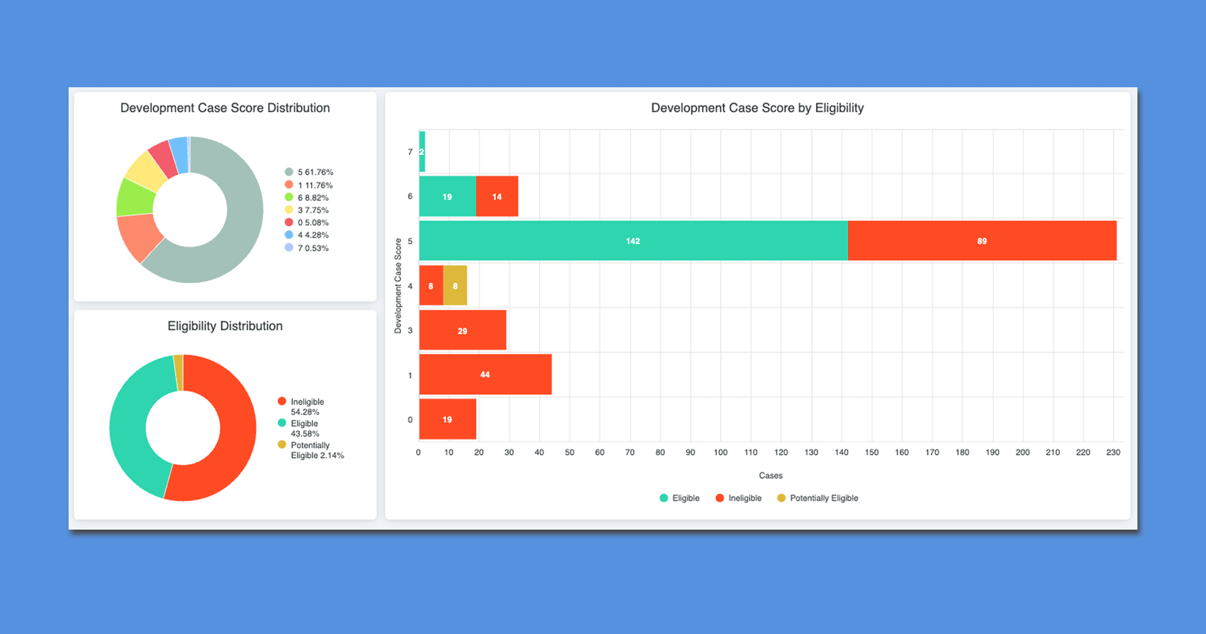Toggle the Eligible legend item in bar chart

(679, 498)
